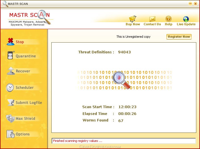Click the Scan Start Time value 12:00:23

[127, 107]
